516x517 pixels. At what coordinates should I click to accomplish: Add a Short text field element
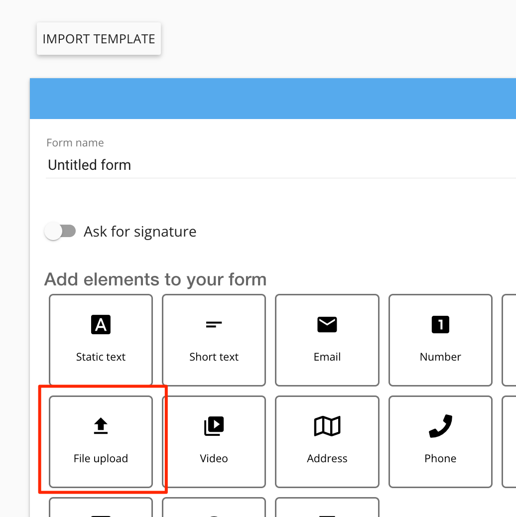click(x=214, y=340)
